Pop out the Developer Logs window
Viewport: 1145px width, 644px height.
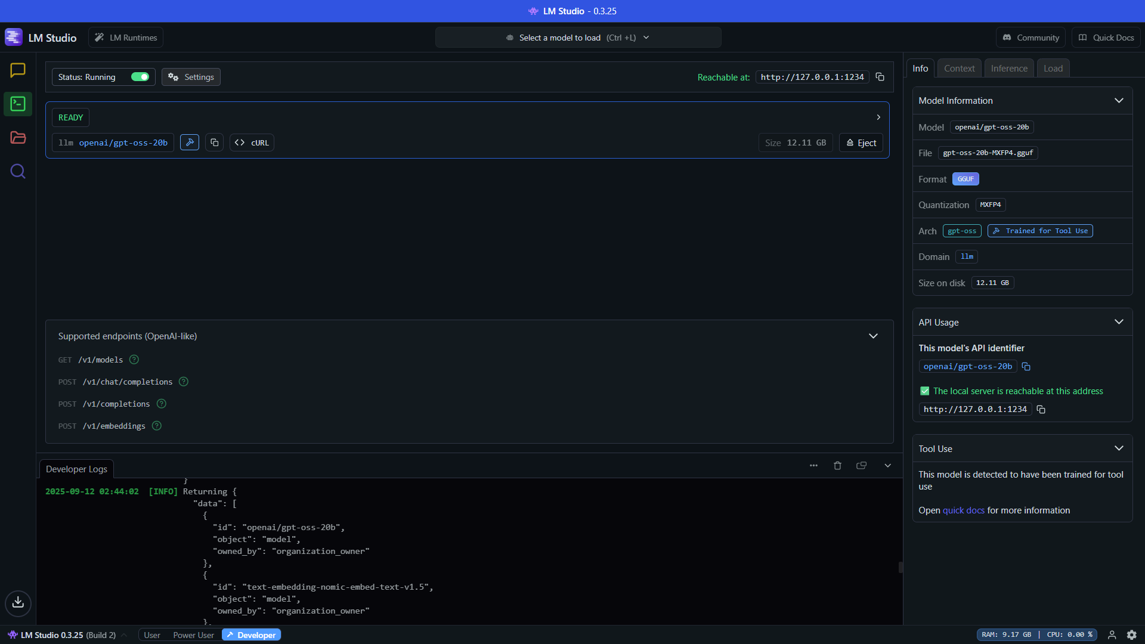861,466
